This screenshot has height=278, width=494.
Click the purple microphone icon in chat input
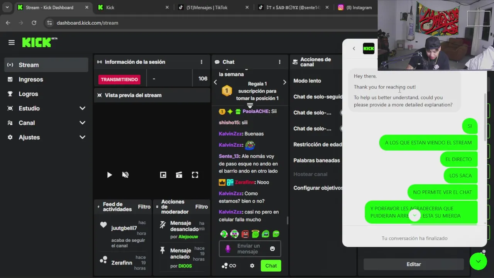click(x=228, y=249)
